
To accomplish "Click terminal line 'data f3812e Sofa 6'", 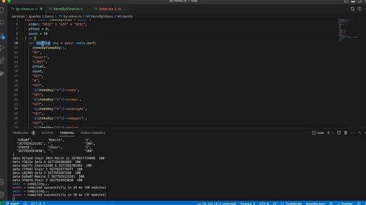I will click(46, 162).
